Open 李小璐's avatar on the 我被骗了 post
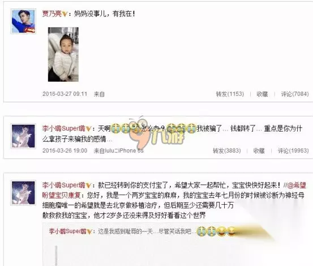Image resolution: width=313 pixels, height=266 pixels. coord(23,136)
